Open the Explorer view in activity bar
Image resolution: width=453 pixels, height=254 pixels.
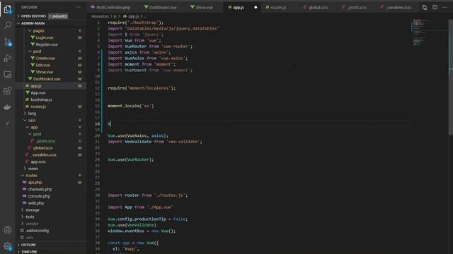tap(8, 9)
